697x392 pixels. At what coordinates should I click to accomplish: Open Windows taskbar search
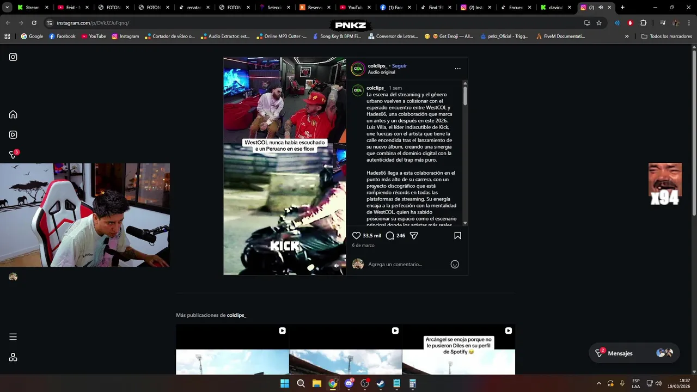click(301, 383)
